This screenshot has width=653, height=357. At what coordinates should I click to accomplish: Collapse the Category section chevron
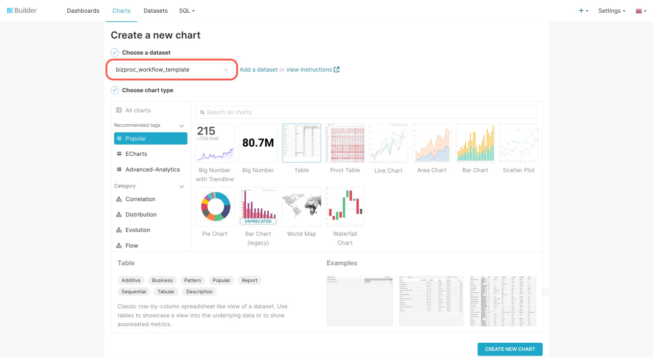[x=182, y=186]
